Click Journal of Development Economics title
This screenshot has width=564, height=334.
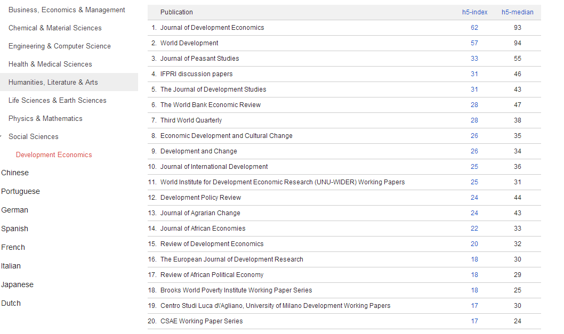[212, 28]
